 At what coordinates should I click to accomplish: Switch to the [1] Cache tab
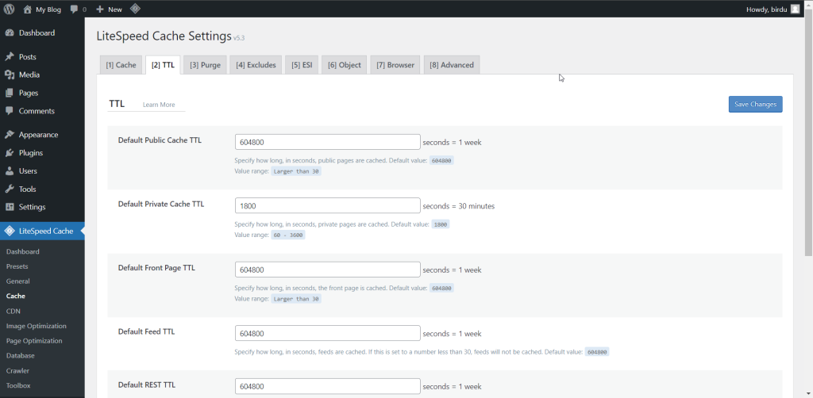coord(121,65)
